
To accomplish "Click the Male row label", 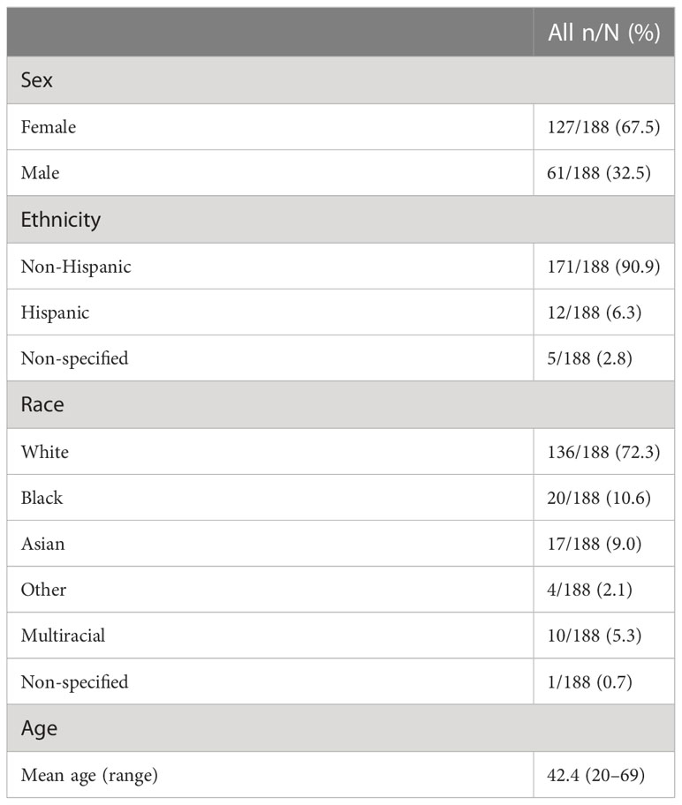I will coord(40,172).
